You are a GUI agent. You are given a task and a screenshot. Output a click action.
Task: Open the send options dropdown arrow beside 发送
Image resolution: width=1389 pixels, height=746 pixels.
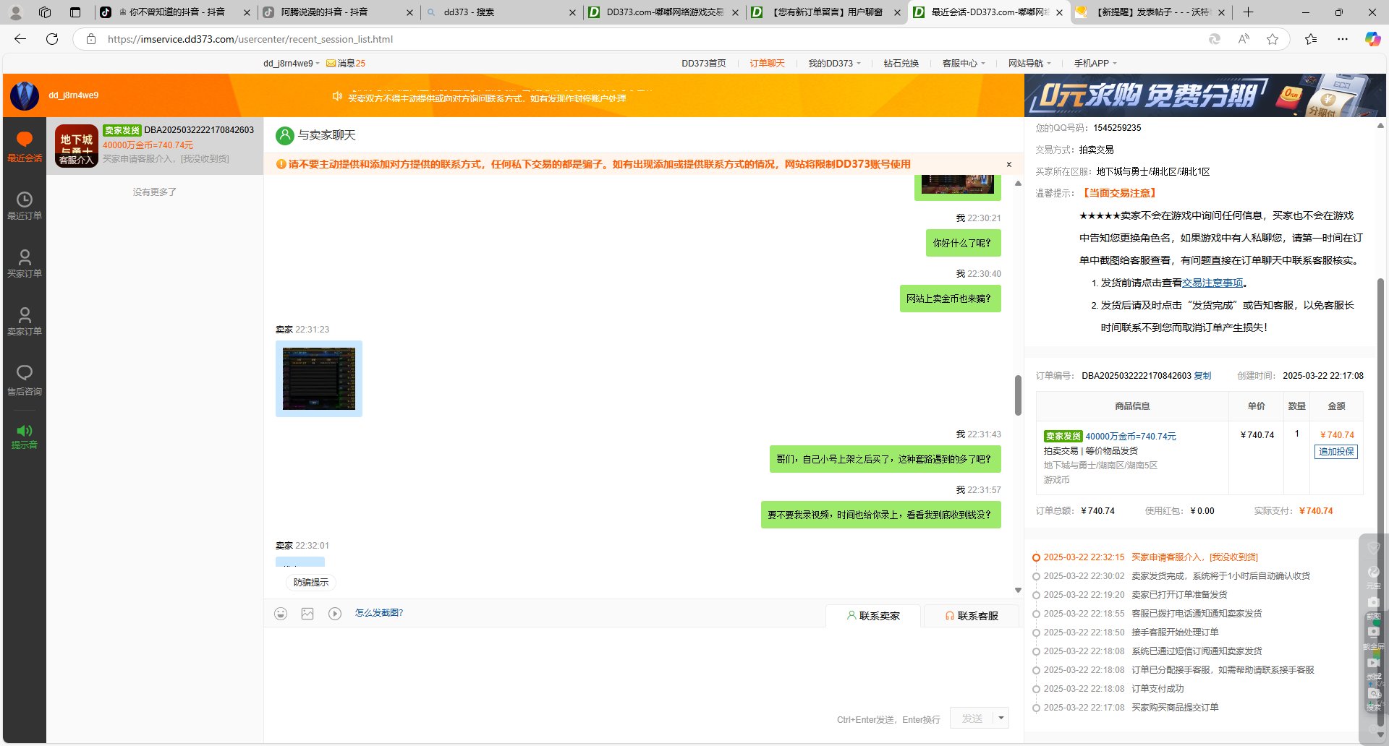1001,719
